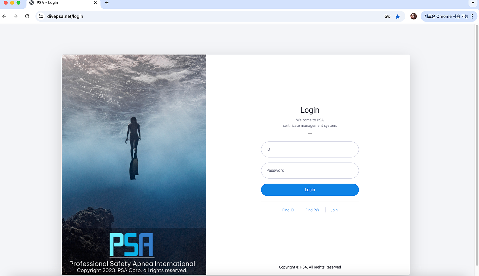
Task: Open the Find ID link
Action: 288,210
